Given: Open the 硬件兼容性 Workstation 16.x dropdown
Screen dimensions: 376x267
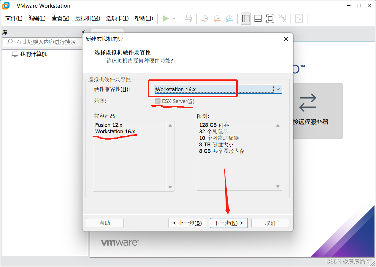Looking at the screenshot, I should pos(218,89).
